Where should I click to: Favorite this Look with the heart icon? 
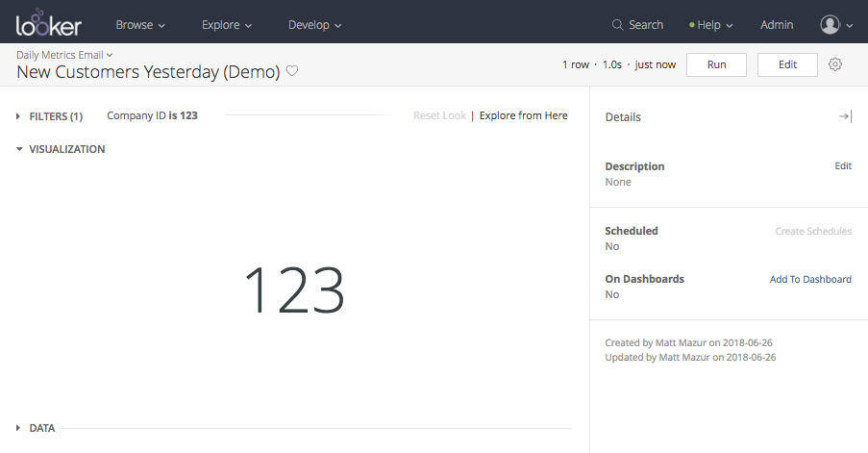pyautogui.click(x=292, y=71)
